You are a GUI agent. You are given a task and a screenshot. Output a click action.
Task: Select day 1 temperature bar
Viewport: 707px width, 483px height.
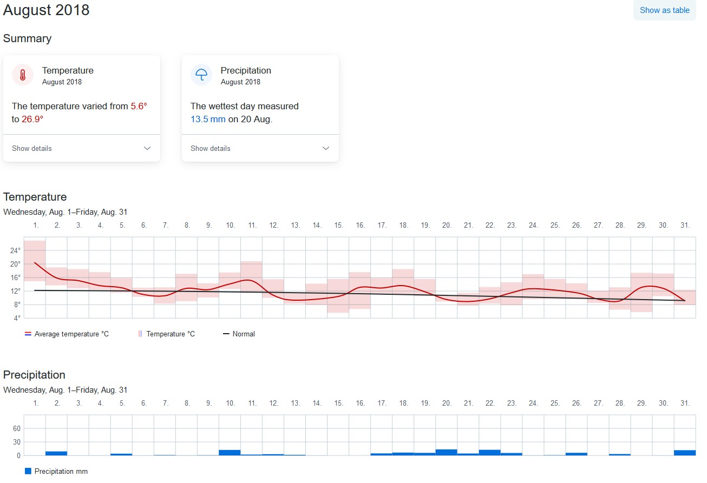[35, 261]
